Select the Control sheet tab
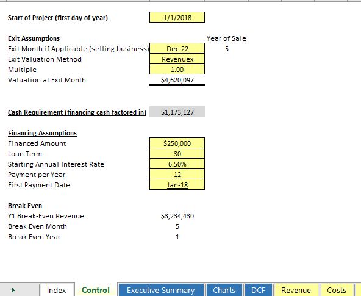The height and width of the screenshot is (296, 361). (x=96, y=290)
